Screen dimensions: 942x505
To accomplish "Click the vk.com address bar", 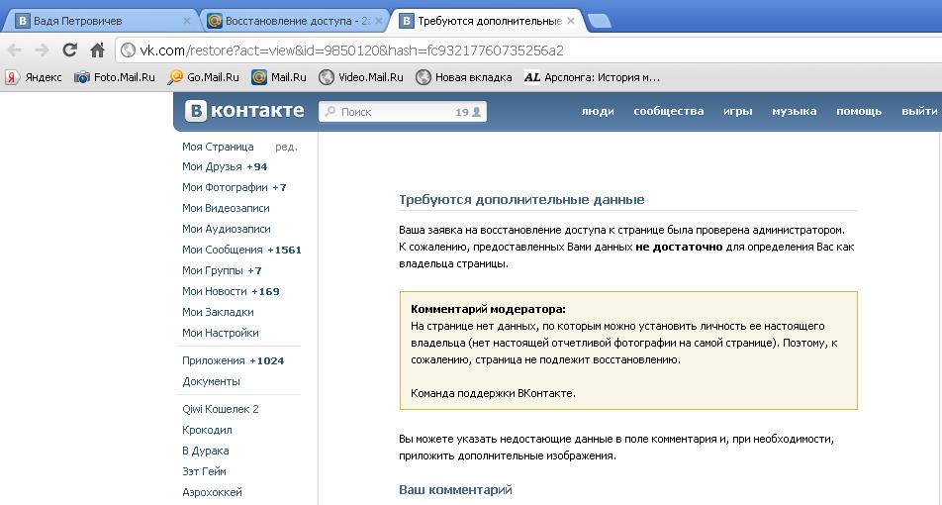I will pyautogui.click(x=528, y=50).
